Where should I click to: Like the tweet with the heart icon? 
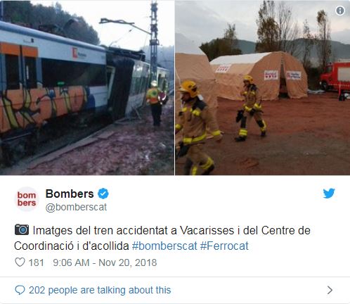(x=20, y=262)
